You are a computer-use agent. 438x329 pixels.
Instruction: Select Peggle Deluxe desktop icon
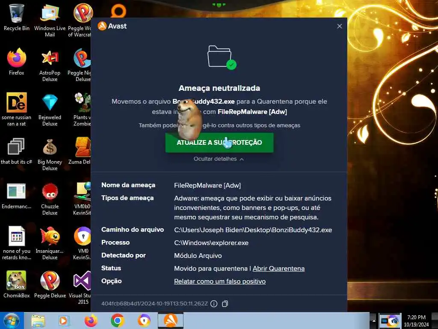50,284
